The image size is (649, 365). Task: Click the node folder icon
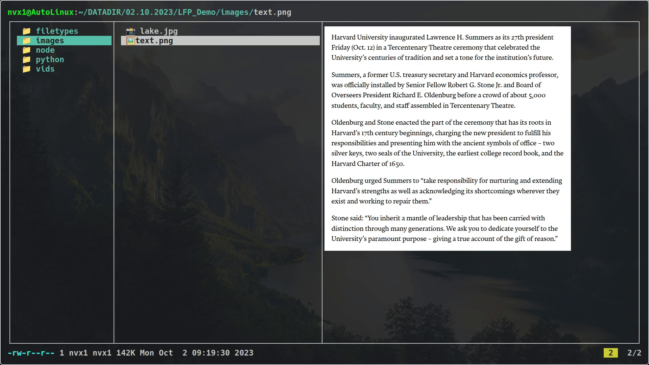click(x=27, y=50)
